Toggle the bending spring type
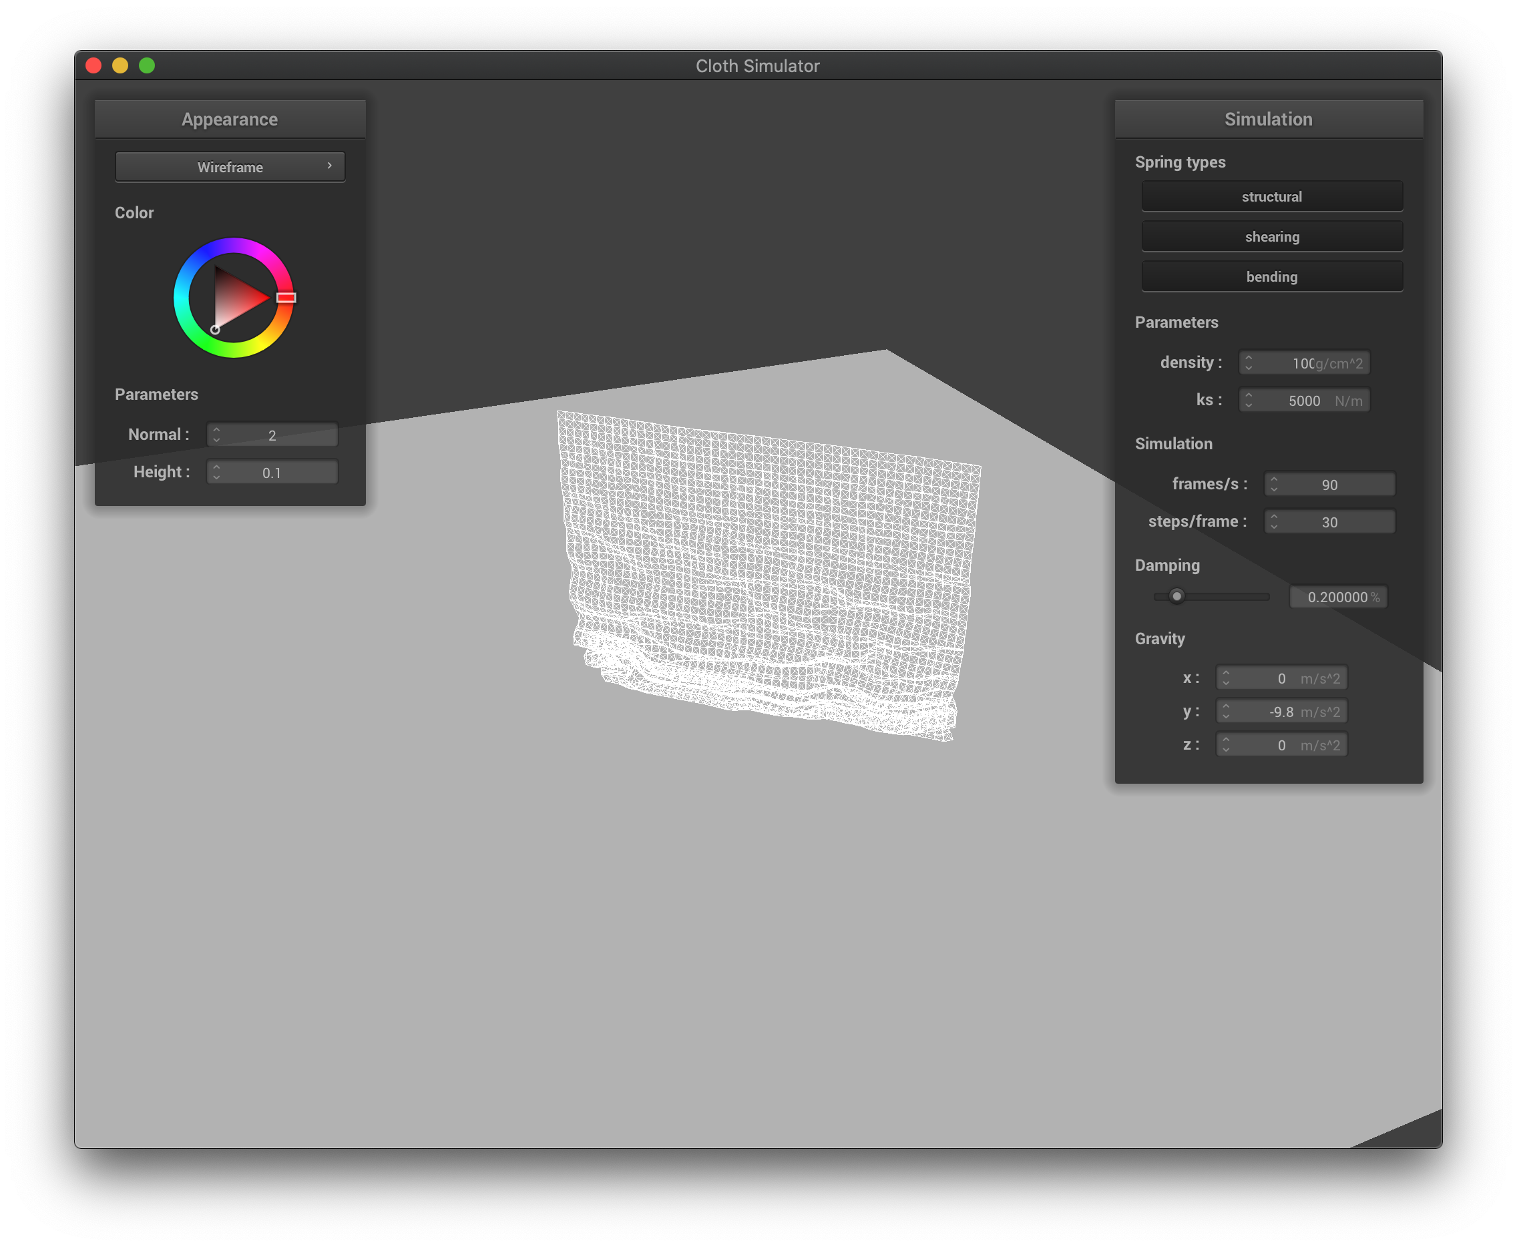 click(1271, 276)
